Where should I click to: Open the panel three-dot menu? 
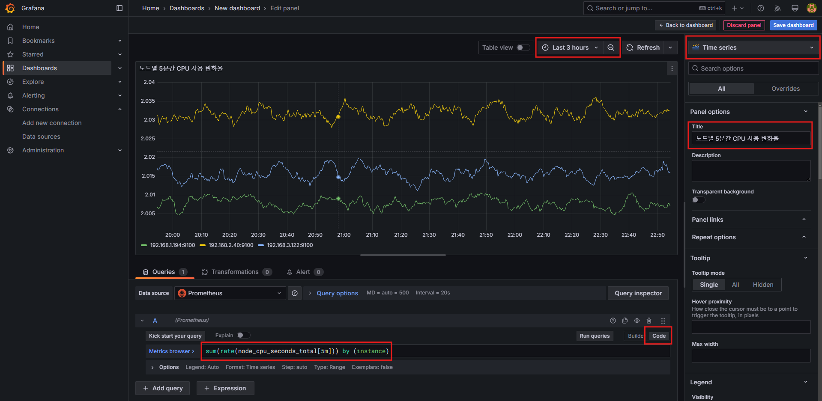coord(672,68)
